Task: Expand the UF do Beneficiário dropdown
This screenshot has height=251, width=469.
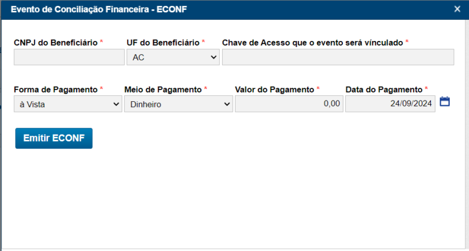Action: coord(173,57)
